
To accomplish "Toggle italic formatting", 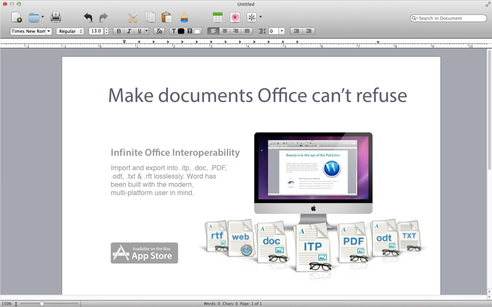I will (129, 31).
